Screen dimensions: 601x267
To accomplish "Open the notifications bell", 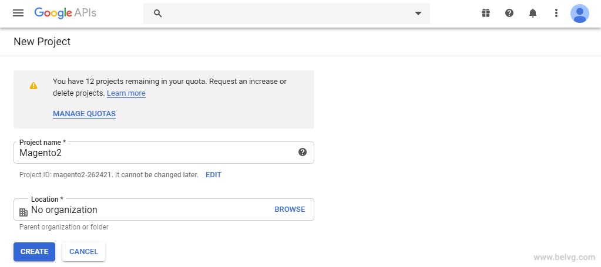I will (533, 13).
